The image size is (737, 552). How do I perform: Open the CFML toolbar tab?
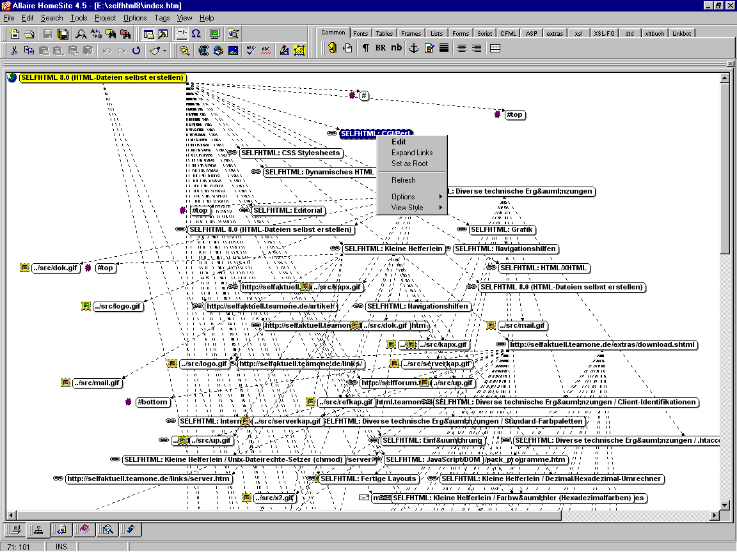click(509, 33)
